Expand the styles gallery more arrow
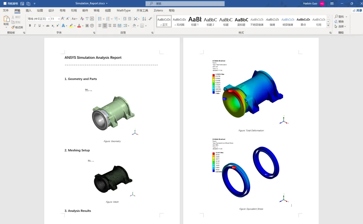The image size is (363, 224). point(328,26)
